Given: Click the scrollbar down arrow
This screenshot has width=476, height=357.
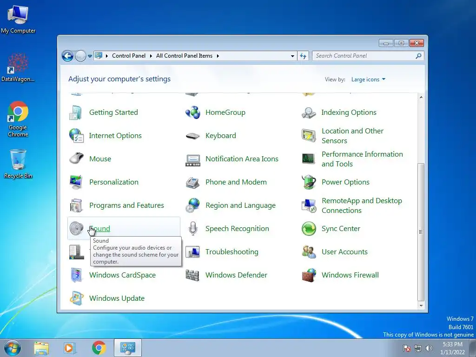Looking at the screenshot, I should pyautogui.click(x=421, y=306).
